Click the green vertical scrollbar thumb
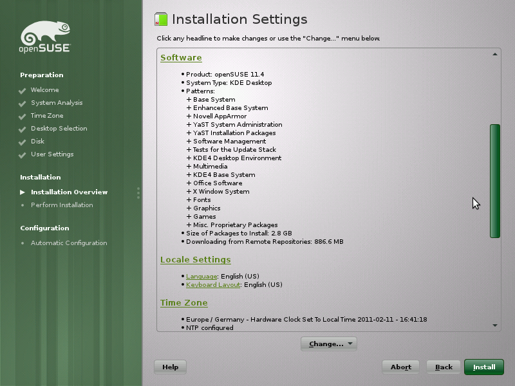 [x=495, y=181]
